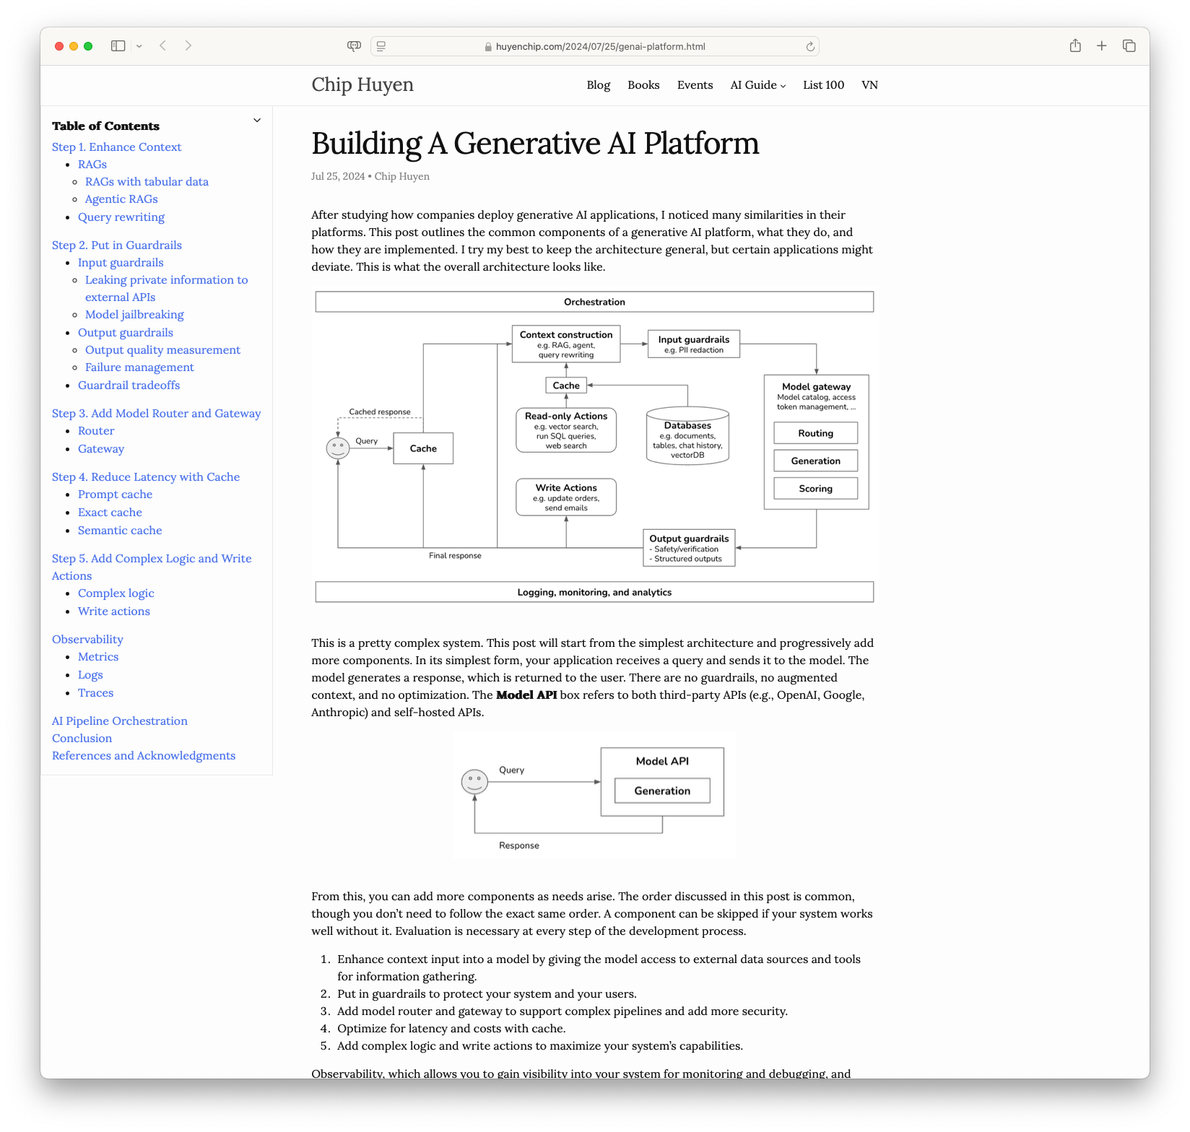Open a new tab with the plus icon
Screen dimensions: 1190x1132
coord(1101,45)
